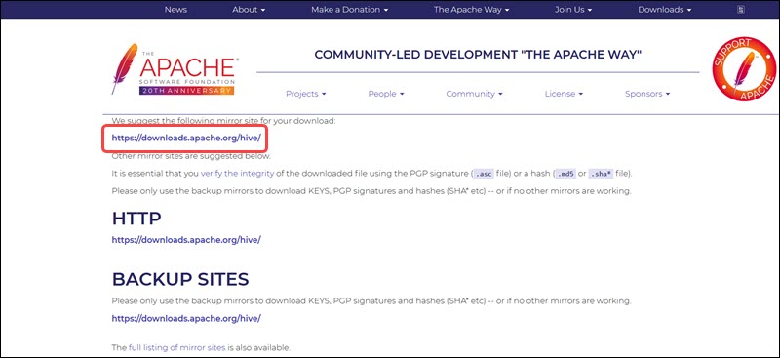
Task: Open the Downloads dropdown menu
Action: pos(665,10)
